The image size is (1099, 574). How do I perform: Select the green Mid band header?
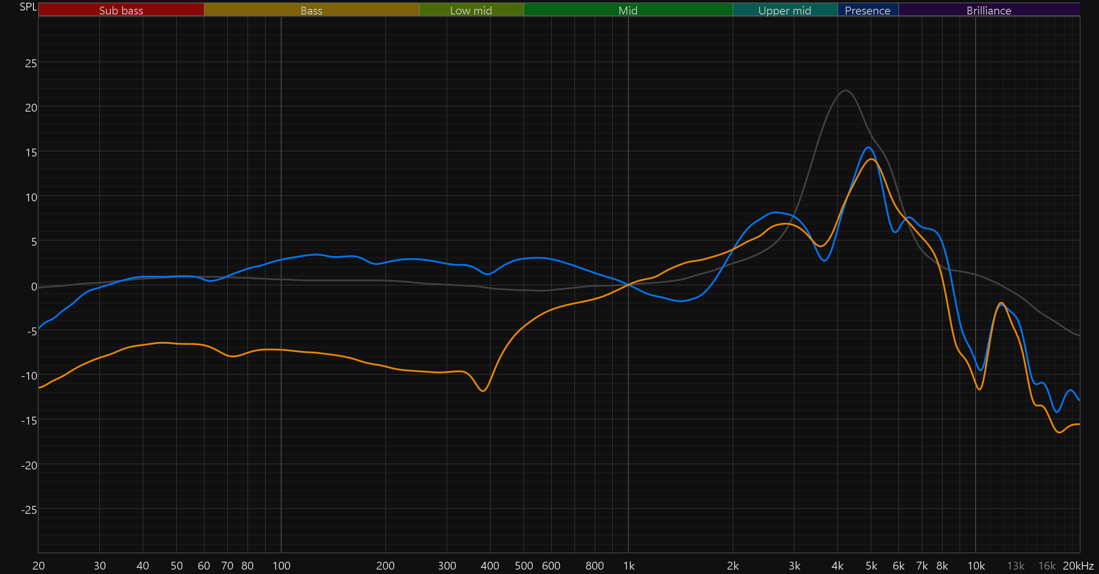coord(628,10)
